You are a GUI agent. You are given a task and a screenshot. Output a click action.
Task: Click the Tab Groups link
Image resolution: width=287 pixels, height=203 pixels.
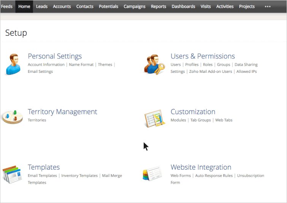(200, 120)
